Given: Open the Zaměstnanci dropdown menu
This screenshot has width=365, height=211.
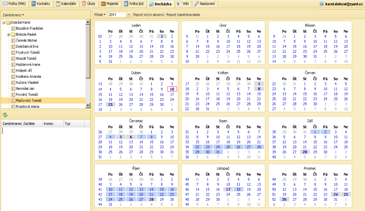Looking at the screenshot, I should click(x=13, y=15).
